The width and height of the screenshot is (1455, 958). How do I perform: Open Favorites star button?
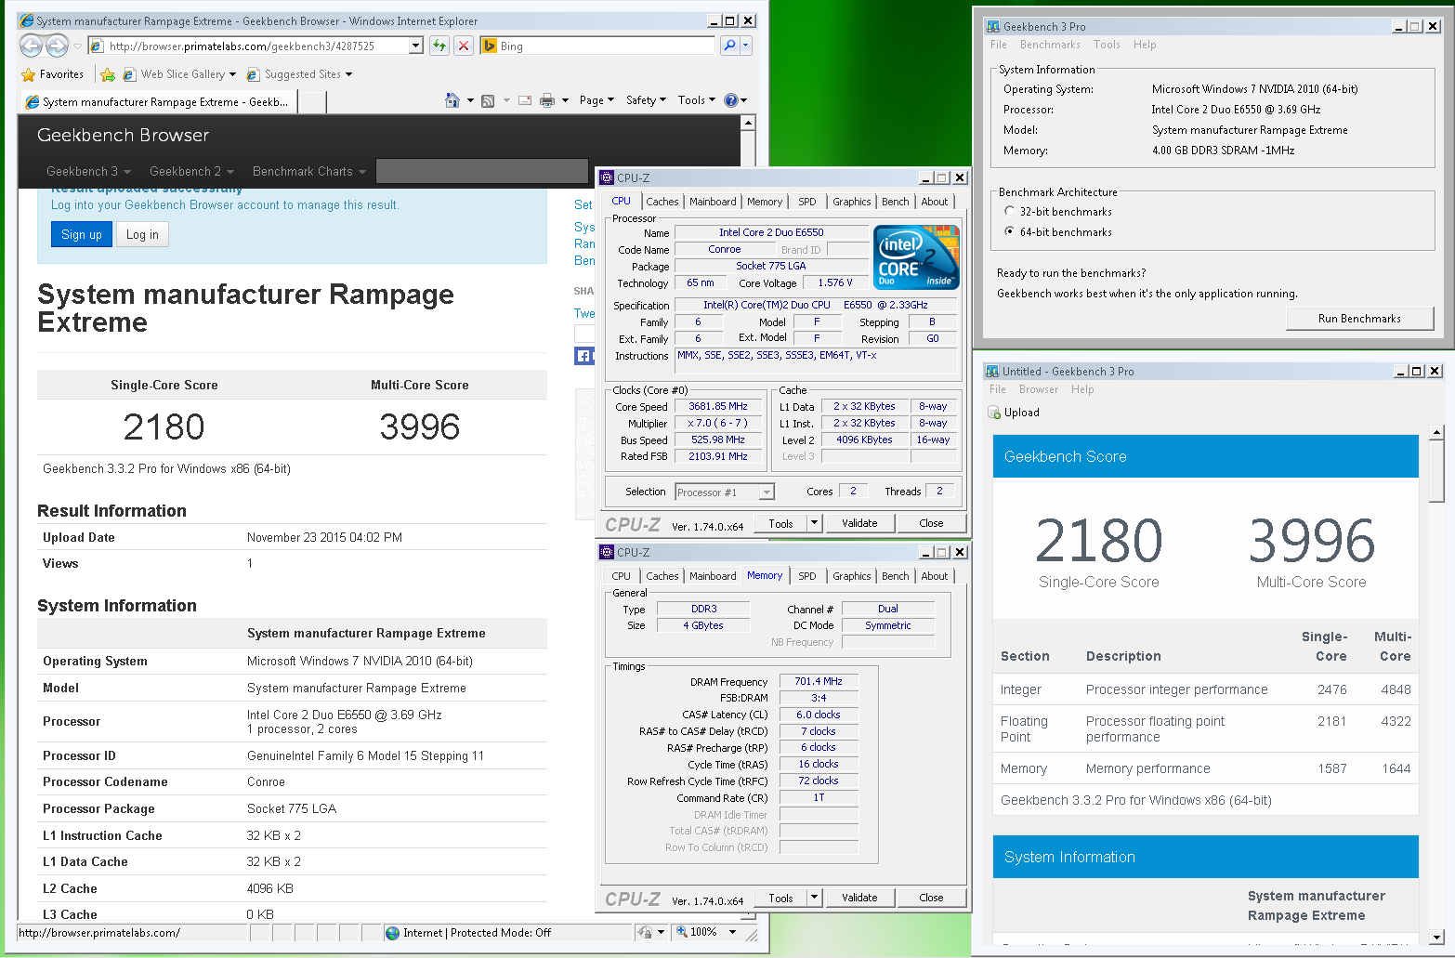tap(53, 74)
